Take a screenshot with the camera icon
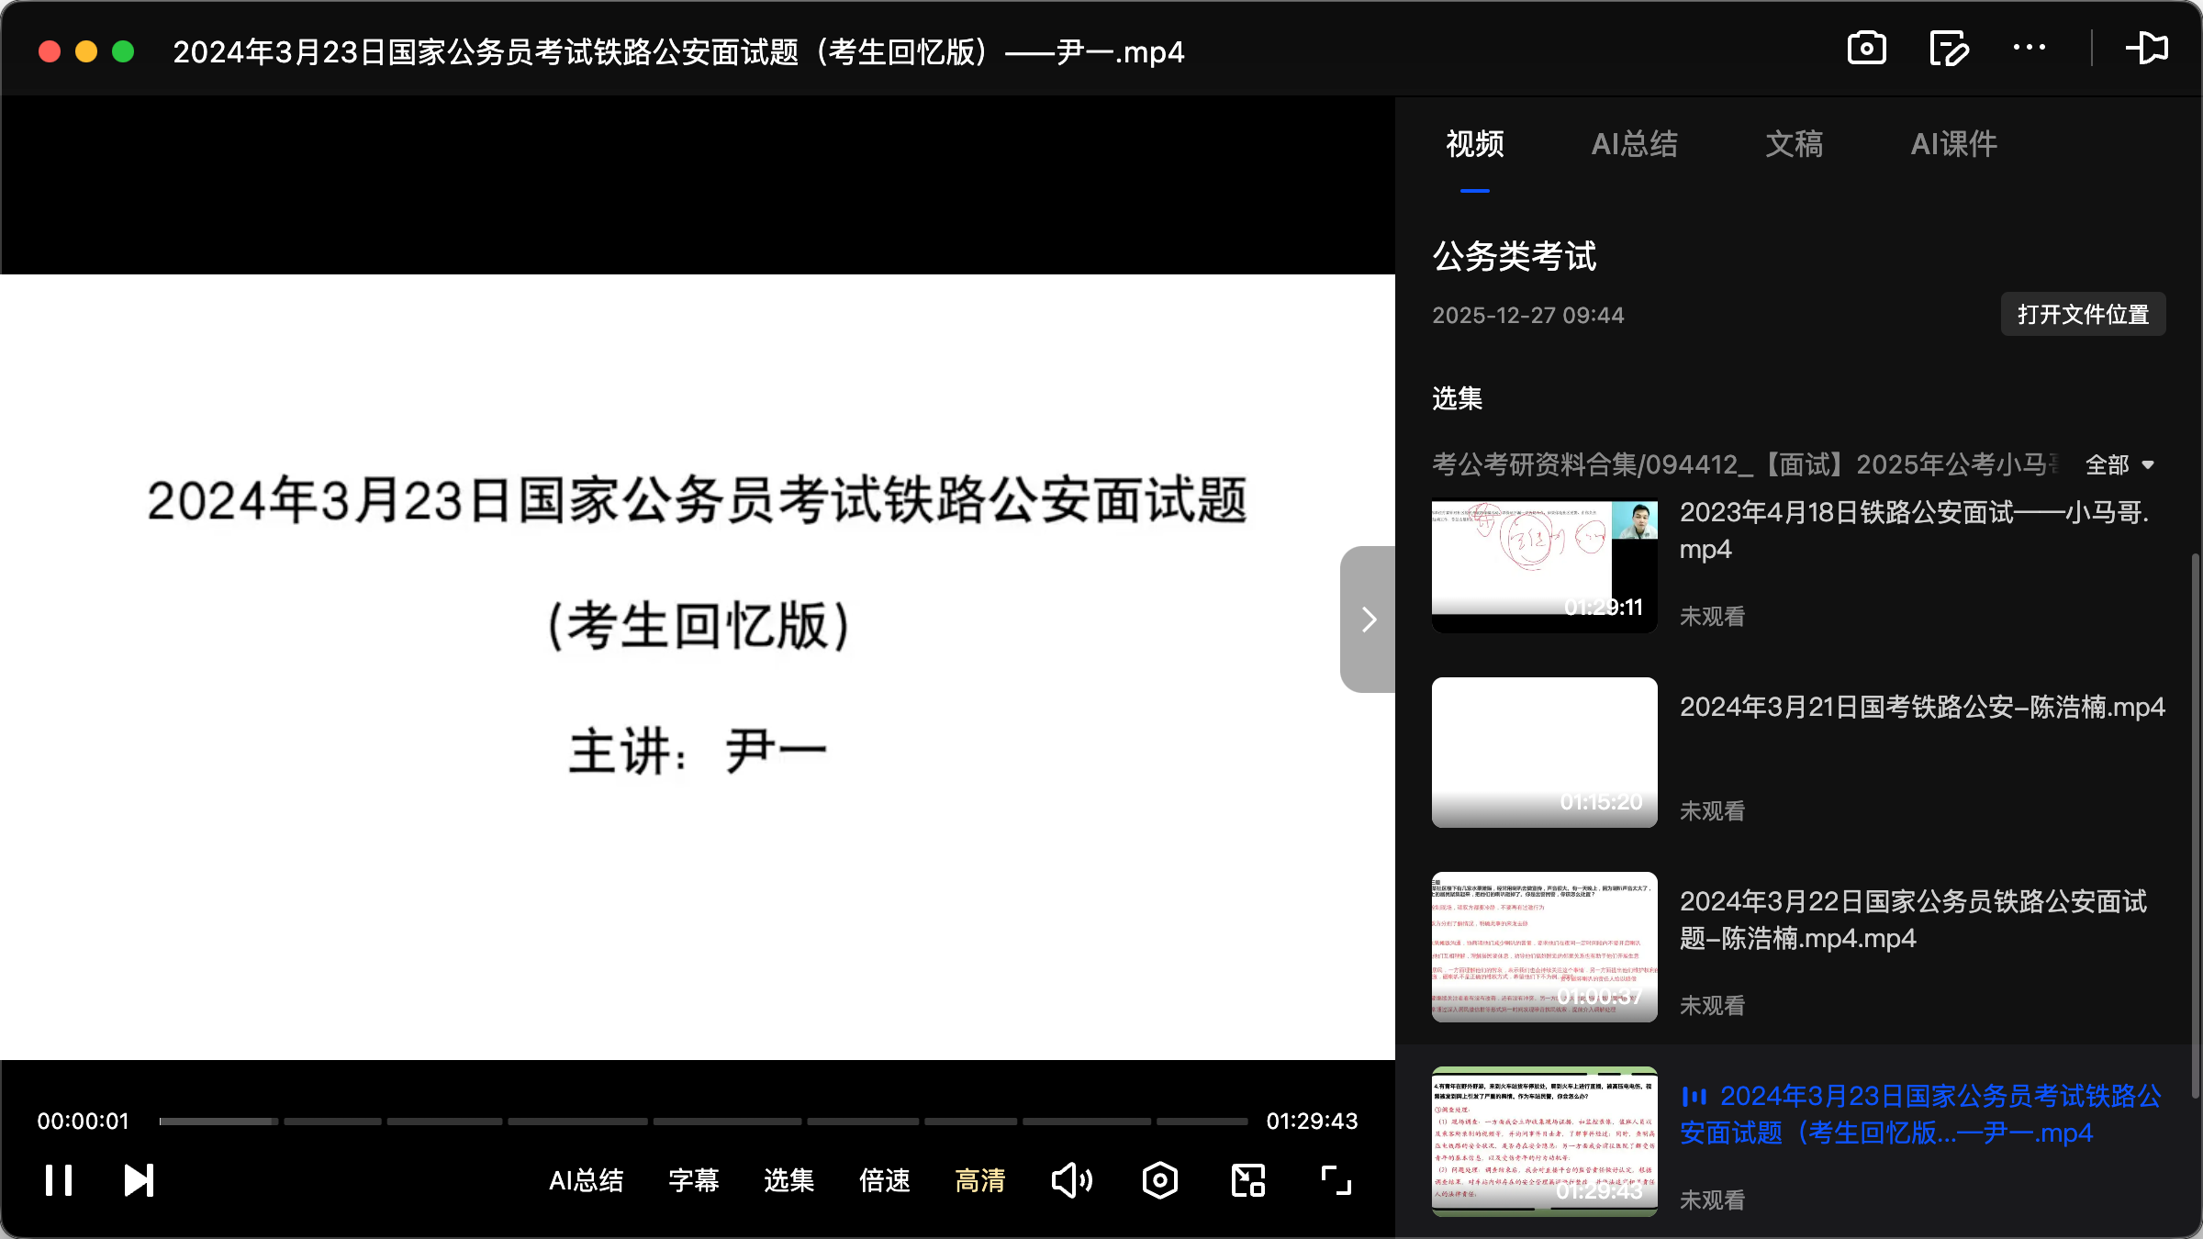 (x=1866, y=48)
